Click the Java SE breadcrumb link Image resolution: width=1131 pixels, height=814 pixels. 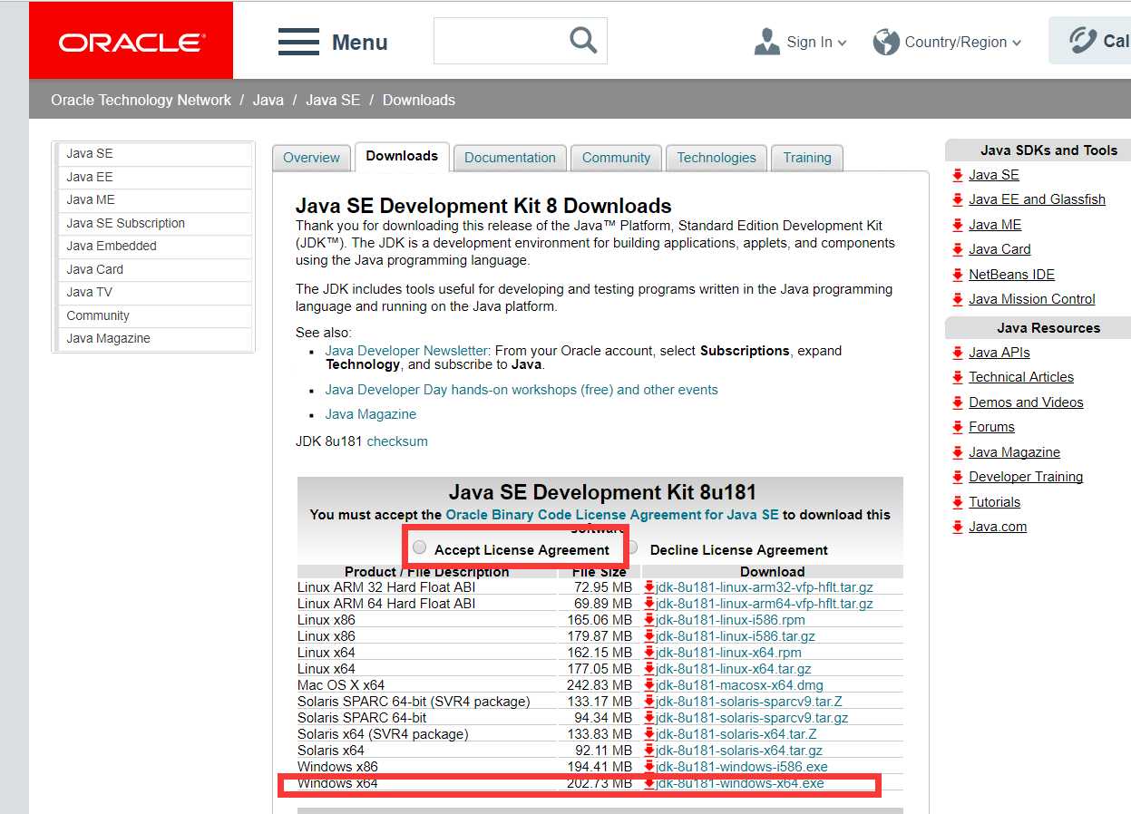pos(333,100)
